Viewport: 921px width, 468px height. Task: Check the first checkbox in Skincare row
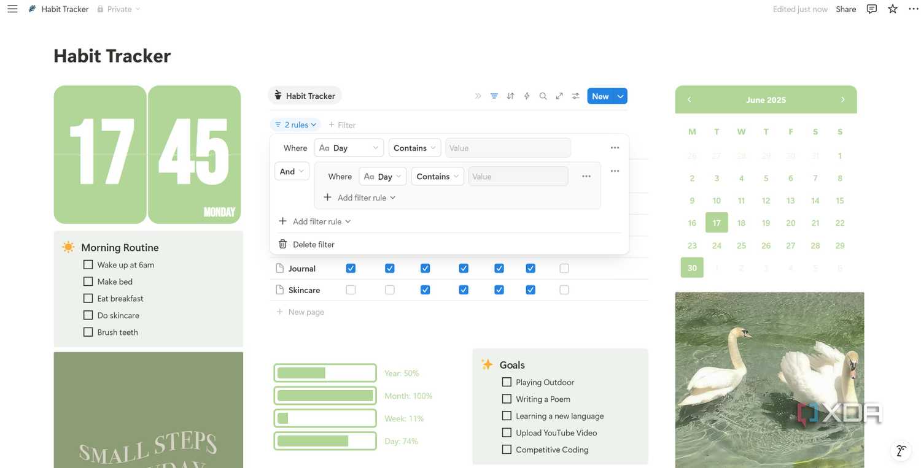[351, 290]
